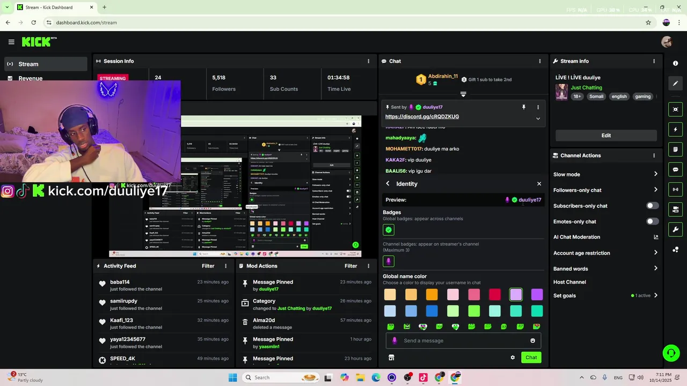
Task: Open the discord.gg pinned link
Action: click(422, 117)
